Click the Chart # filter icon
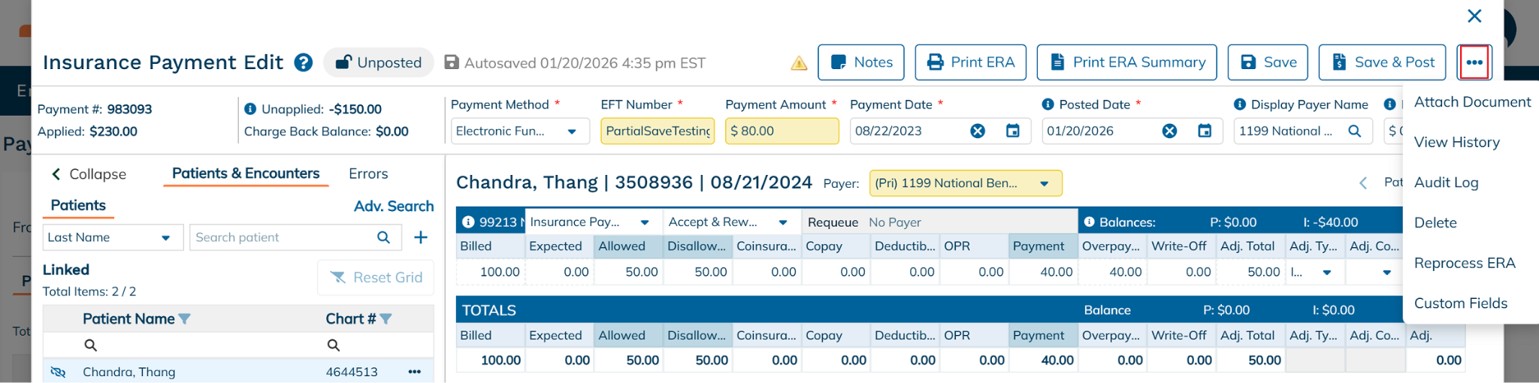The height and width of the screenshot is (383, 1539). coord(386,319)
